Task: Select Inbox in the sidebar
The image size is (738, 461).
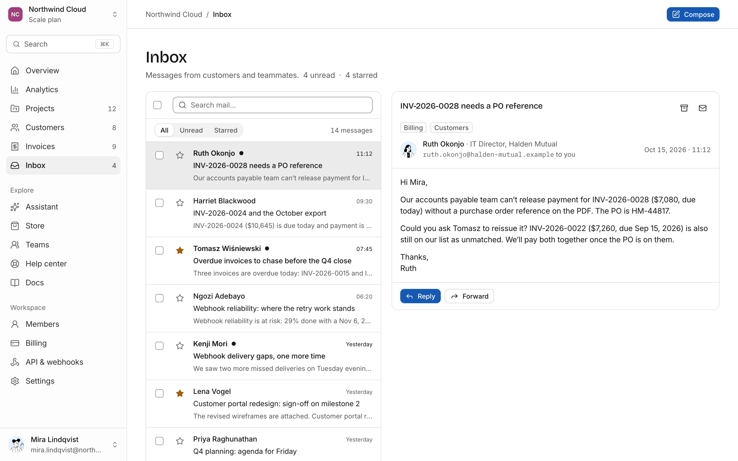Action: tap(63, 165)
